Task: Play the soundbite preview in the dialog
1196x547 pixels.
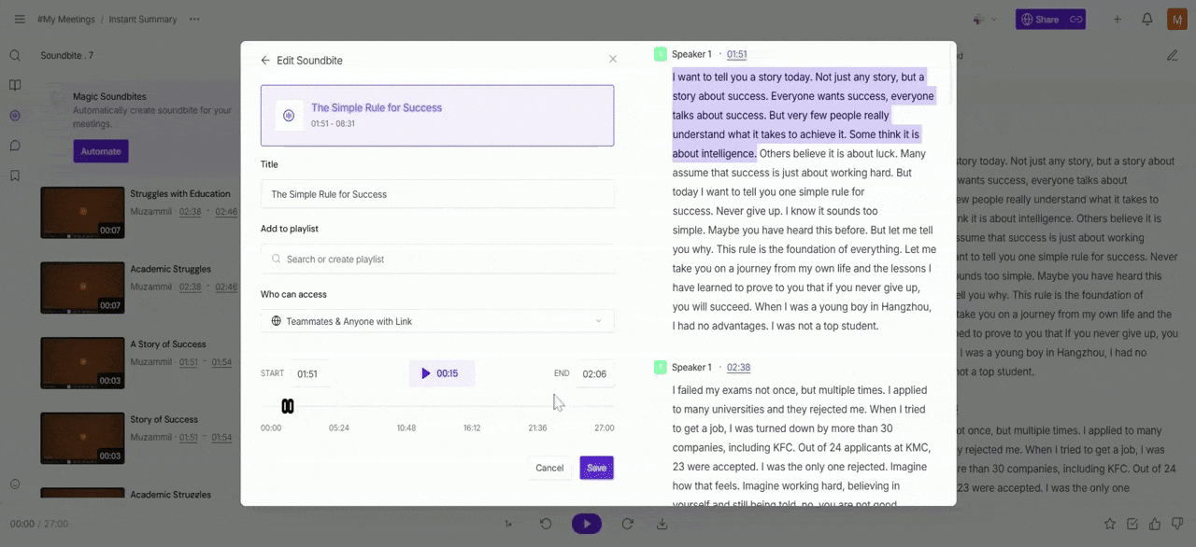Action: click(x=426, y=372)
